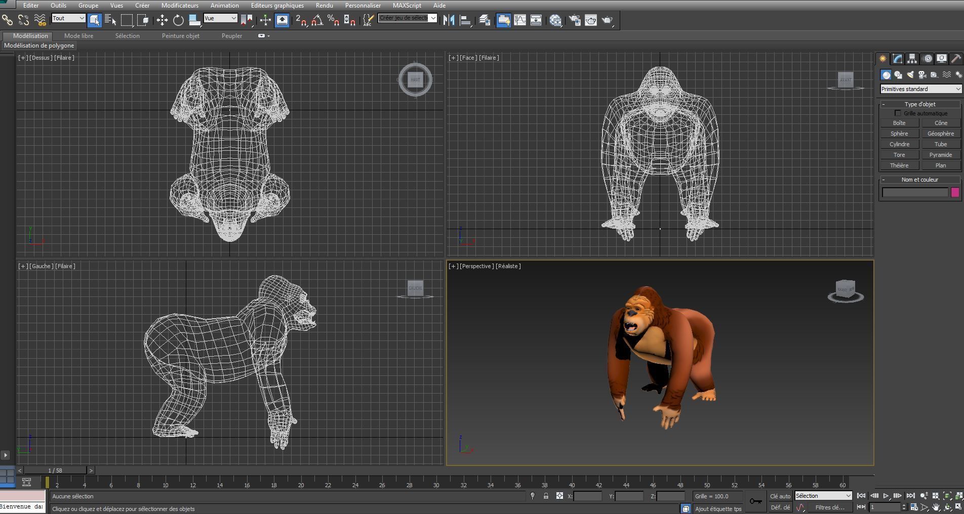Click the Mirror tool icon
The height and width of the screenshot is (514, 964).
pyautogui.click(x=449, y=20)
